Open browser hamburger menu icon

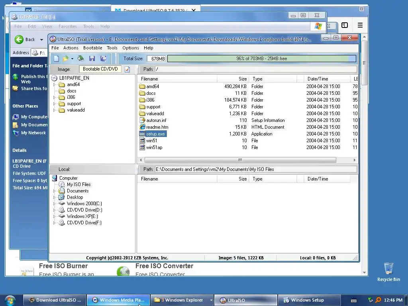pos(360,25)
